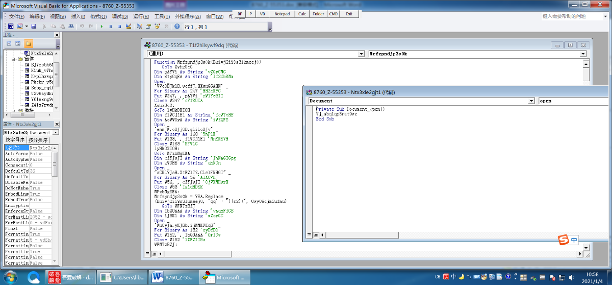Open View Microsoft Word icon in toolbar
The image size is (612, 285).
point(11,26)
